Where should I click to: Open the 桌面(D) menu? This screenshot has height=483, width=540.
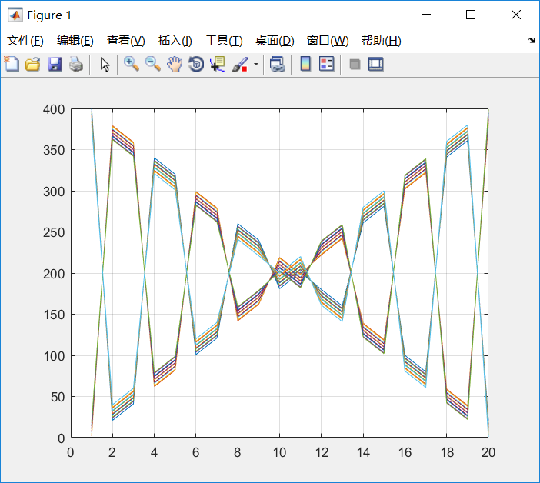[x=275, y=41]
